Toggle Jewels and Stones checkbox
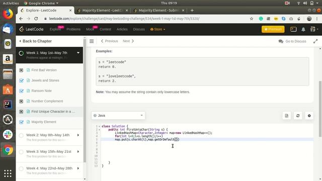 point(21,80)
